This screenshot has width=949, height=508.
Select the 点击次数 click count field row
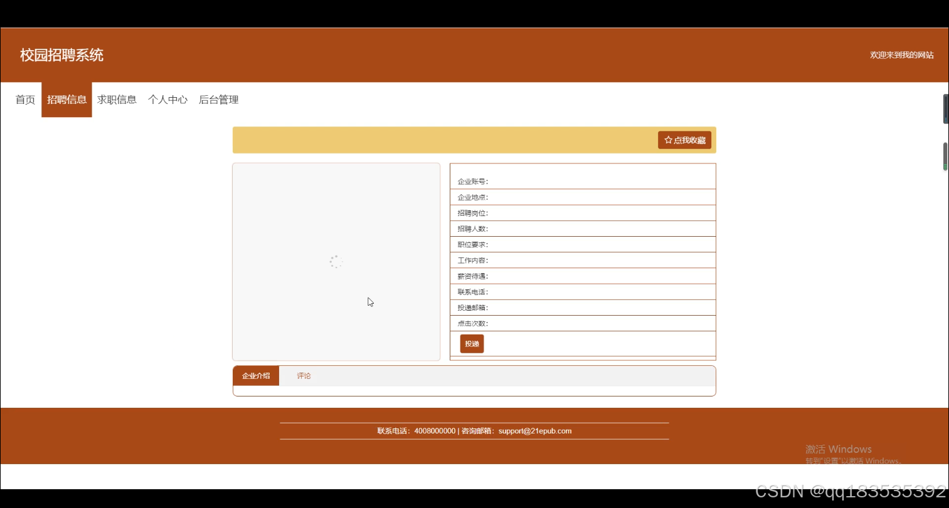tap(582, 323)
